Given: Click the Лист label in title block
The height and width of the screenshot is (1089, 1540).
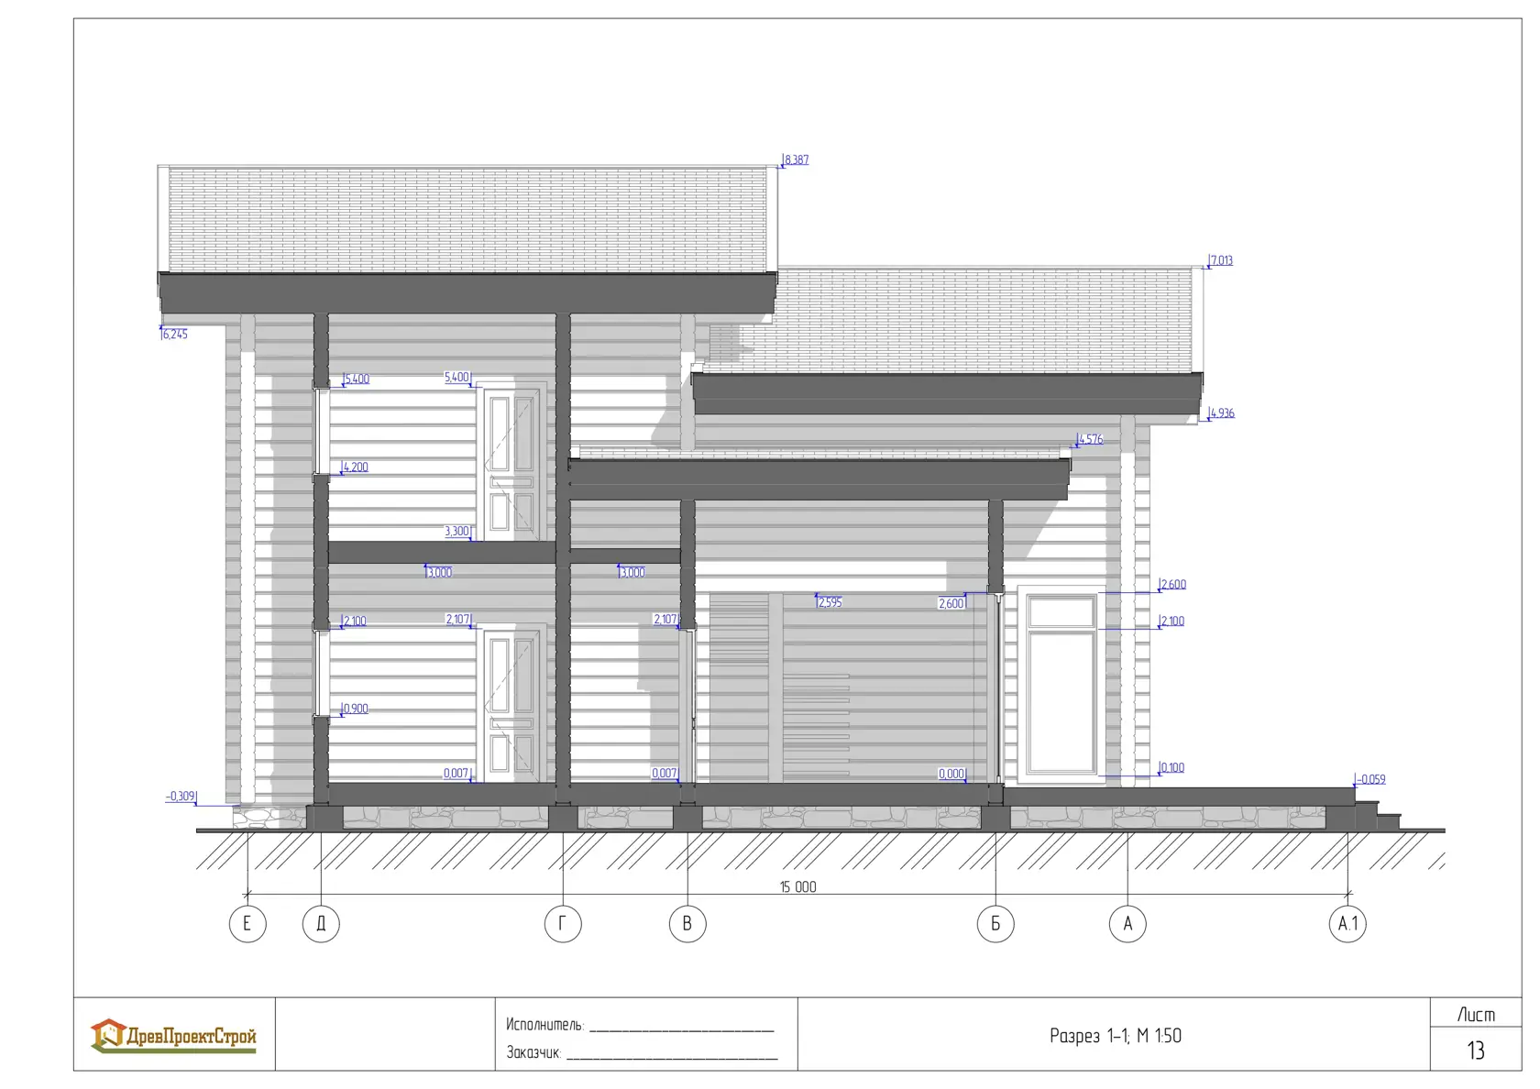Looking at the screenshot, I should pyautogui.click(x=1476, y=1015).
